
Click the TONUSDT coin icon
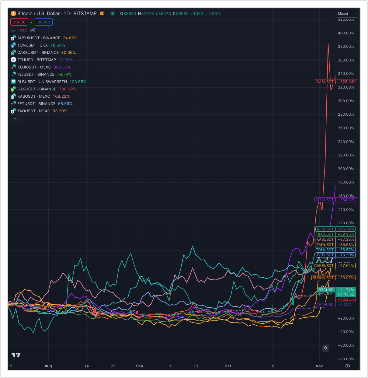[13, 45]
